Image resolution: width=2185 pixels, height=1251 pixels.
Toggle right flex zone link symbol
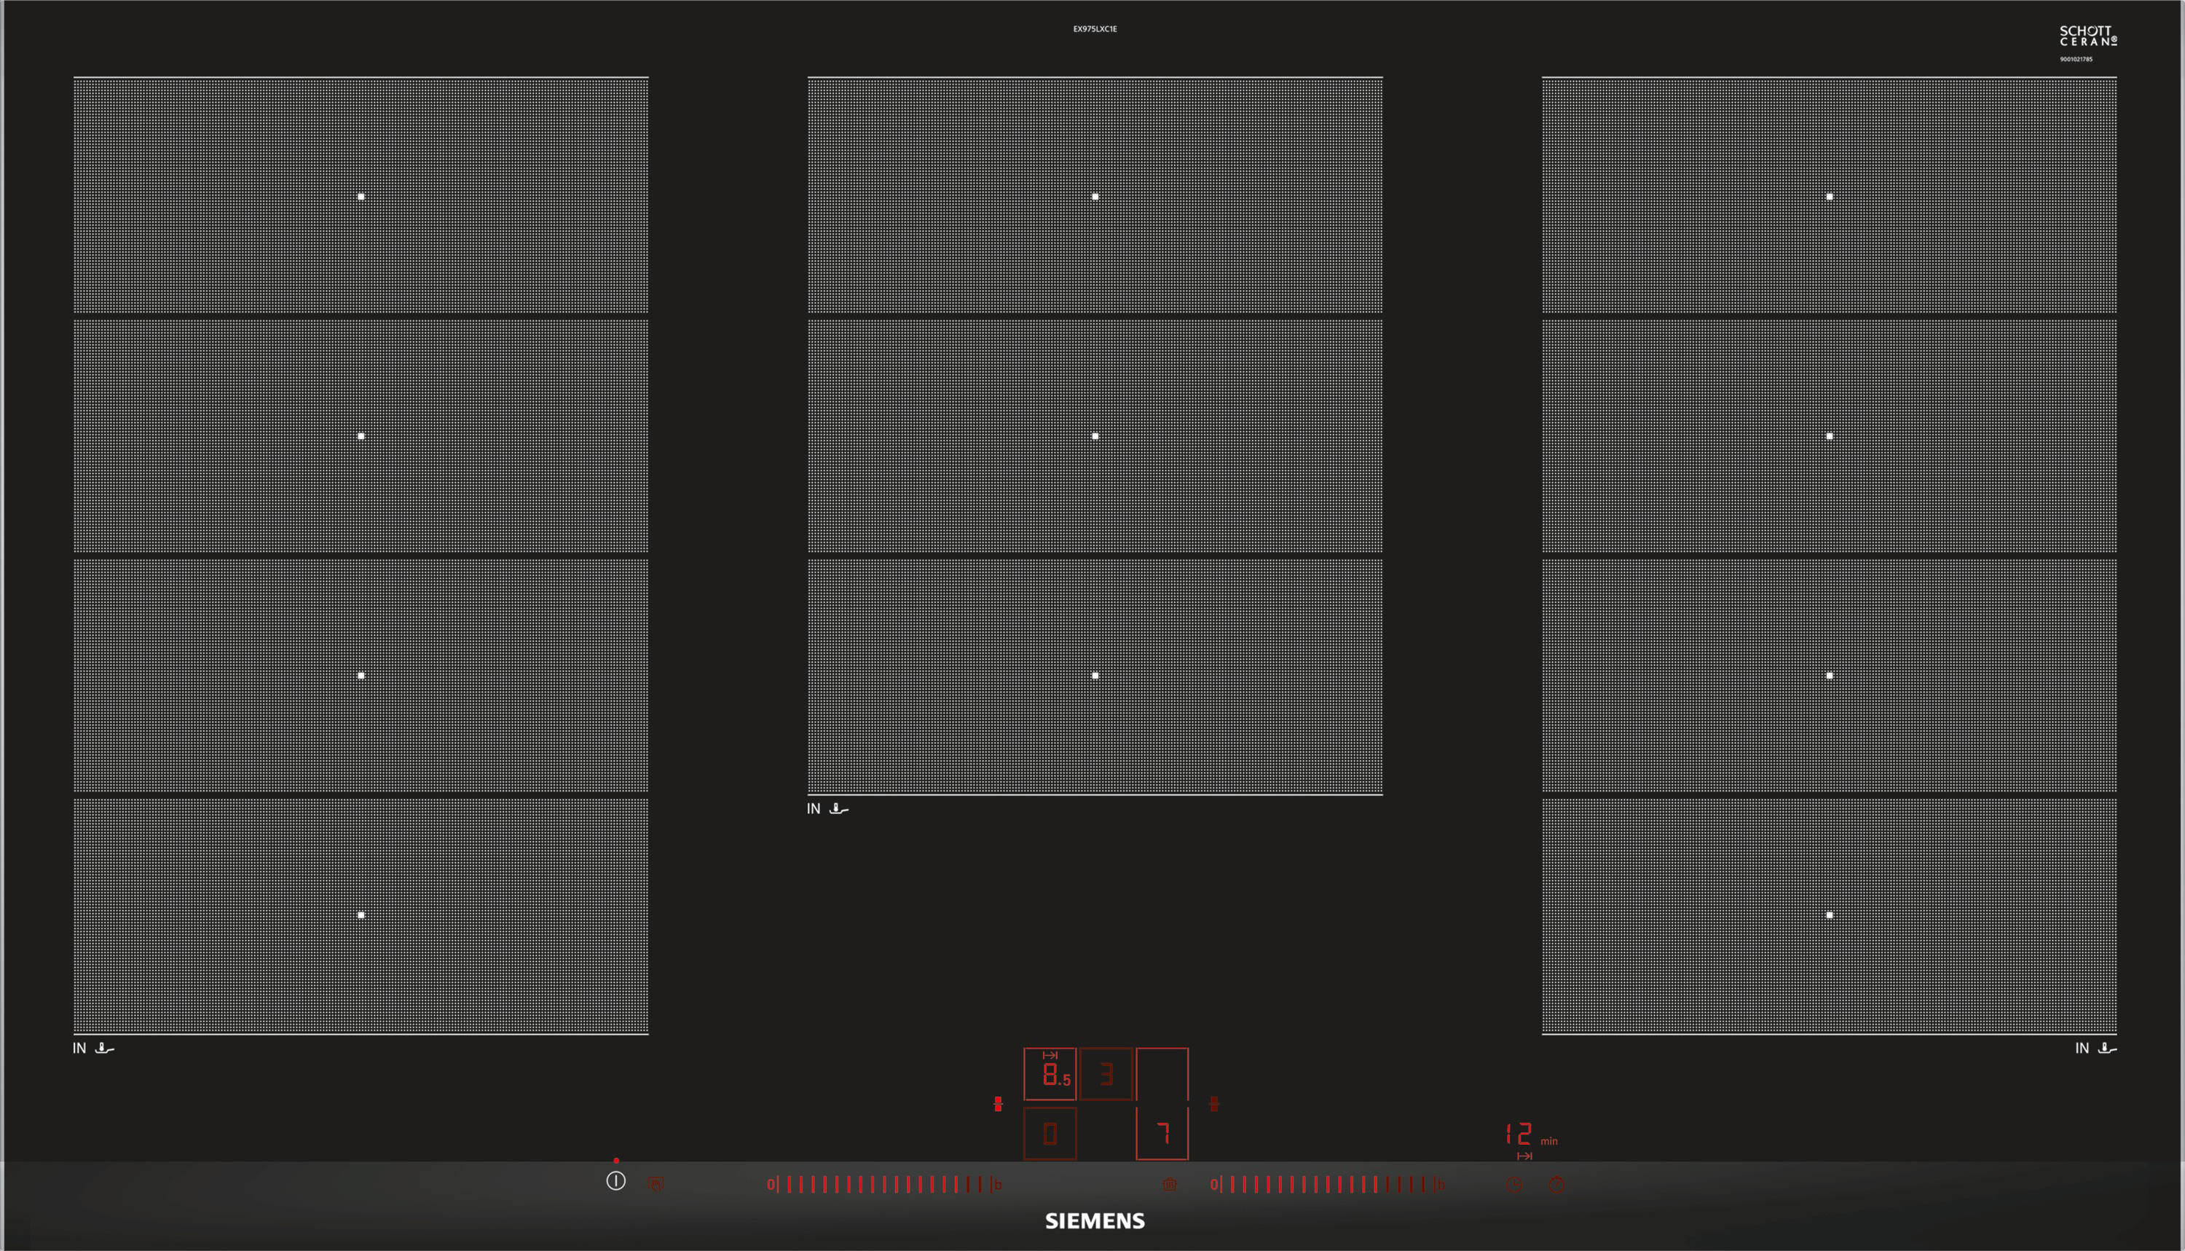tap(1214, 1103)
